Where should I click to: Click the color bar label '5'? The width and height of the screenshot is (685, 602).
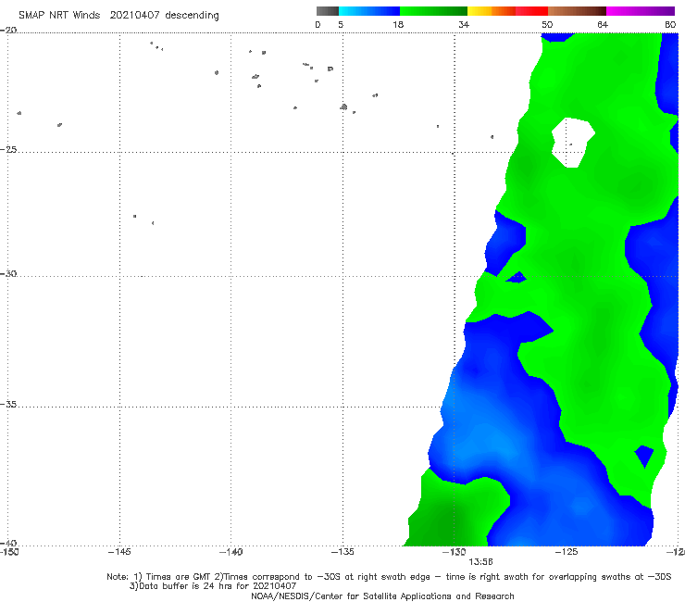341,25
